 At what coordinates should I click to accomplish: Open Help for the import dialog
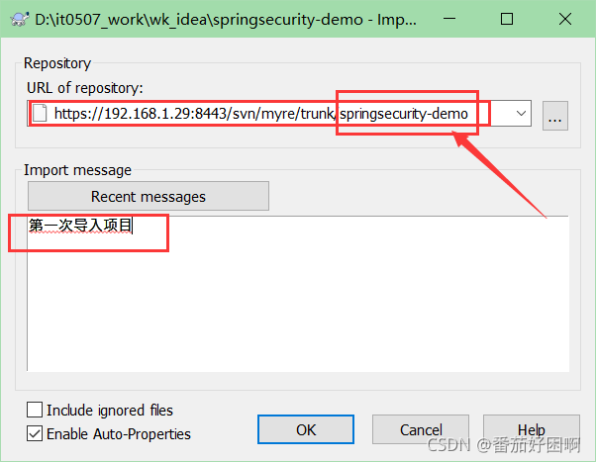point(531,429)
